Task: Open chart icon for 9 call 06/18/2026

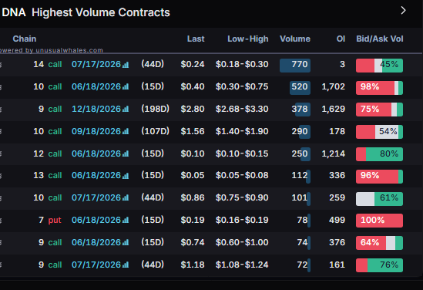Action: 126,243
